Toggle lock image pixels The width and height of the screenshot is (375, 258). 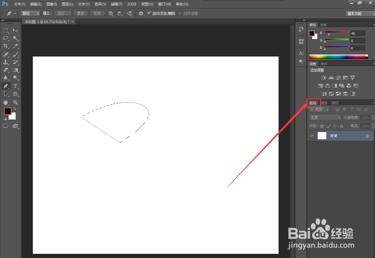pos(328,126)
